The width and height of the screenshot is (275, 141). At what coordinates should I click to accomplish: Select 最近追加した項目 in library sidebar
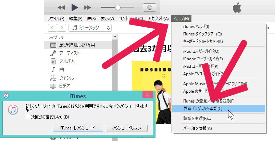[x=78, y=45]
